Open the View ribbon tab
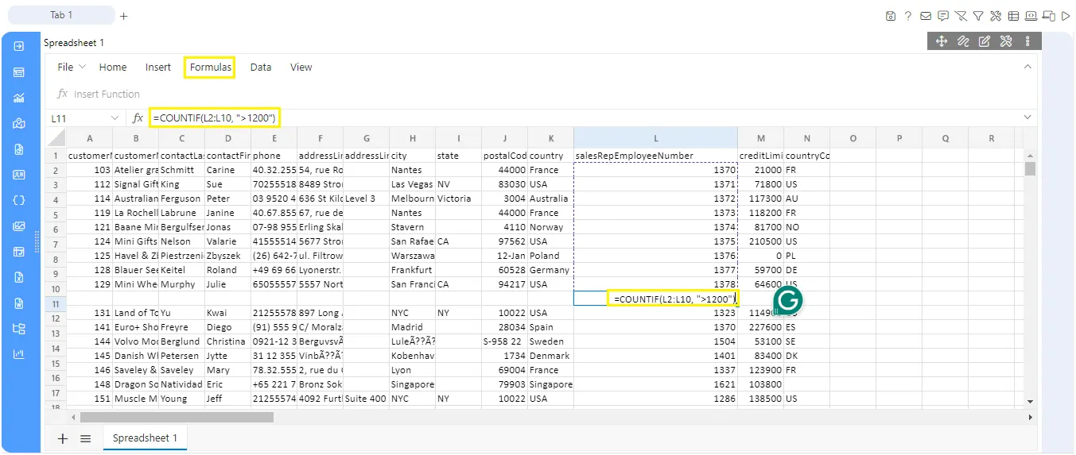The width and height of the screenshot is (1076, 455). click(x=301, y=67)
